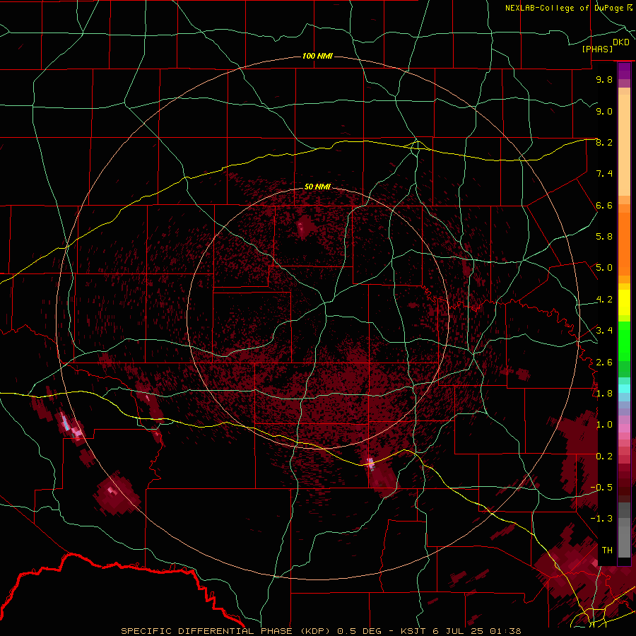The height and width of the screenshot is (636, 636).
Task: Click the bright green segment of the color bar
Action: pyautogui.click(x=624, y=342)
